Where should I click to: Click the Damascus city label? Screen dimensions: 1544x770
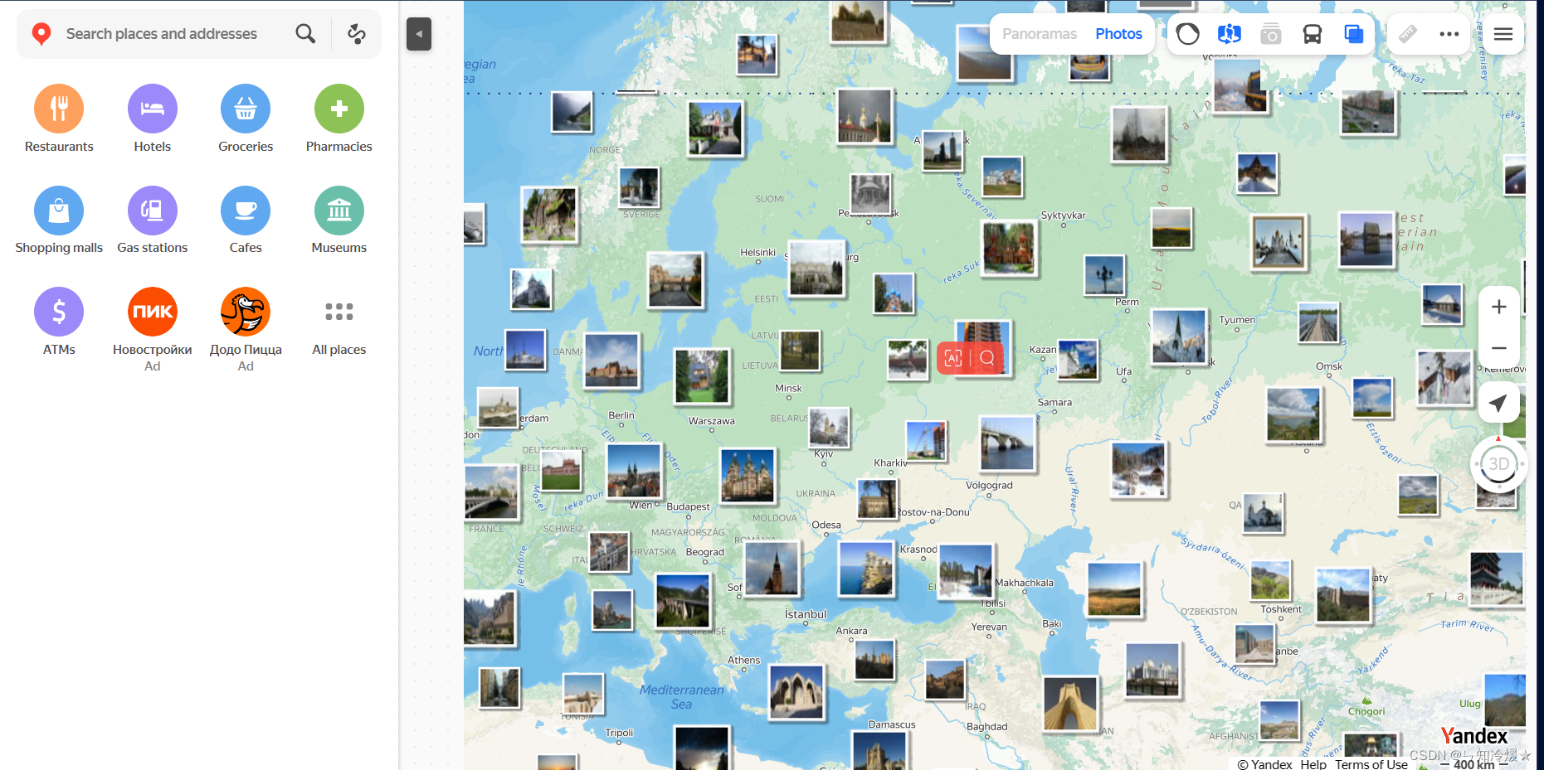892,724
